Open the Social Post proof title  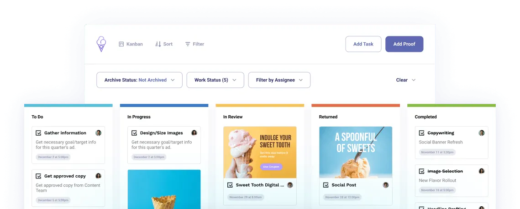pyautogui.click(x=344, y=185)
